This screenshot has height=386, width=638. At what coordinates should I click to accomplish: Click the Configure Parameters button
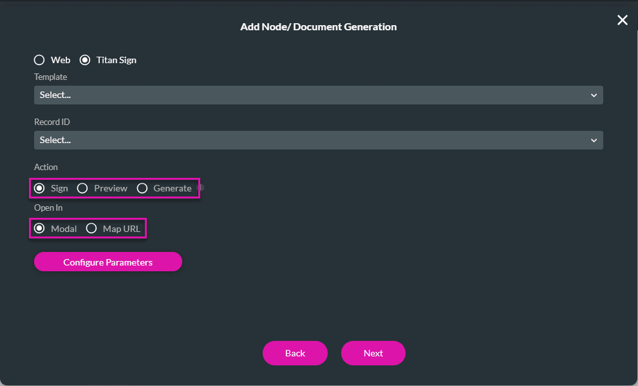point(108,262)
